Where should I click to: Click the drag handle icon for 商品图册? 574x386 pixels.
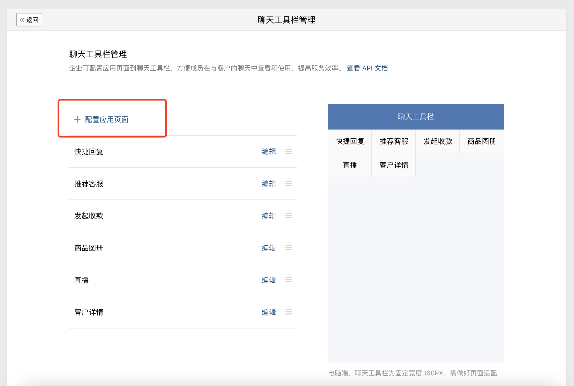289,248
